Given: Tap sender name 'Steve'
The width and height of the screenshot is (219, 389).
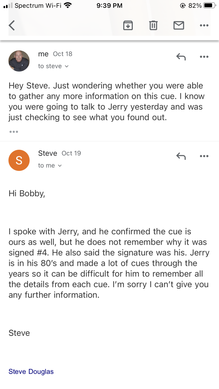Looking at the screenshot, I should click(x=47, y=153).
